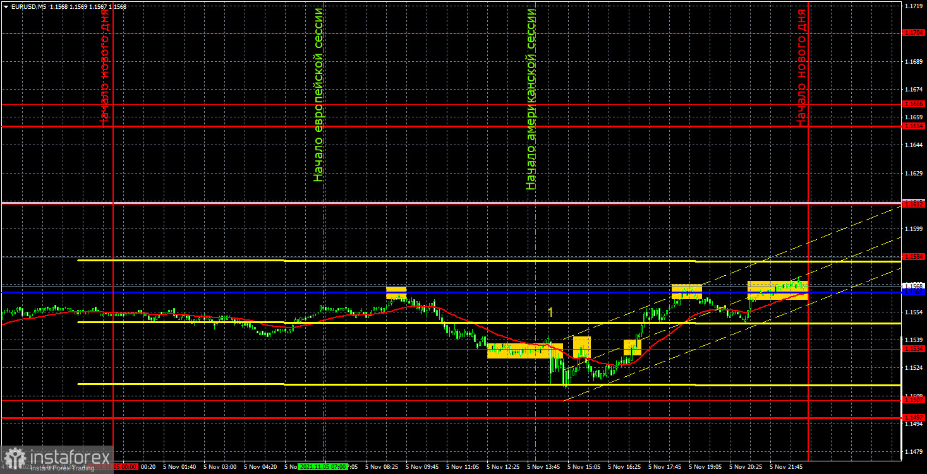Image resolution: width=927 pixels, height=474 pixels.
Task: Click the 1.1704 red price tag
Action: [x=914, y=32]
